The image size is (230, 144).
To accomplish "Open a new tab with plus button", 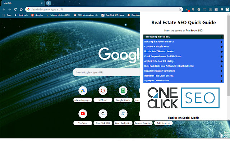I will tap(49, 3).
